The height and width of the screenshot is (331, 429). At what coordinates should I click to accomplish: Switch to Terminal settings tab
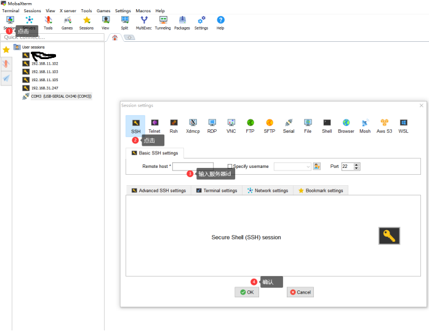[x=217, y=190]
